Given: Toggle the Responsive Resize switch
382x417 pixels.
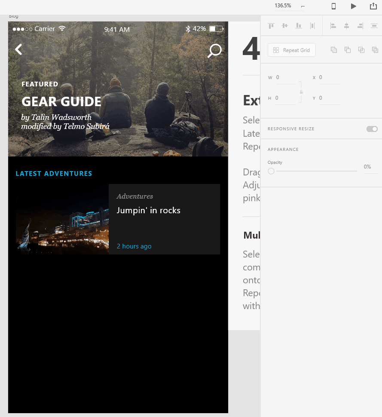Looking at the screenshot, I should 372,129.
